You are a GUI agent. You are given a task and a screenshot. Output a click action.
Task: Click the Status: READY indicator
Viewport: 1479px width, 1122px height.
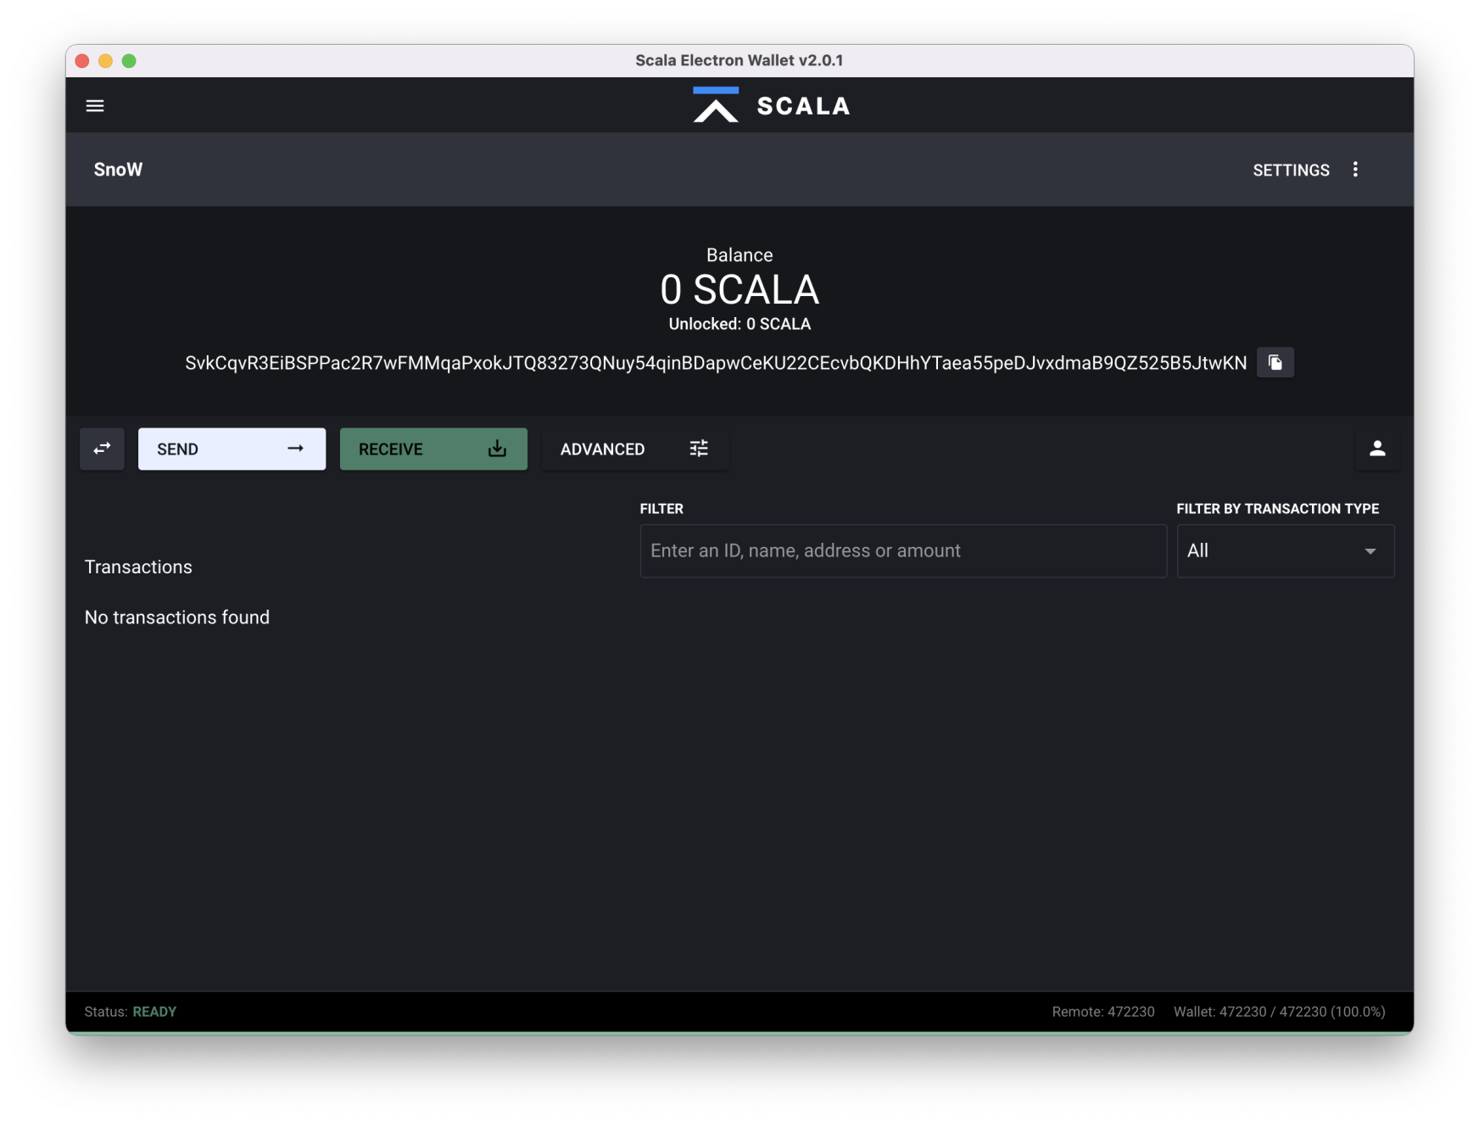click(131, 1012)
